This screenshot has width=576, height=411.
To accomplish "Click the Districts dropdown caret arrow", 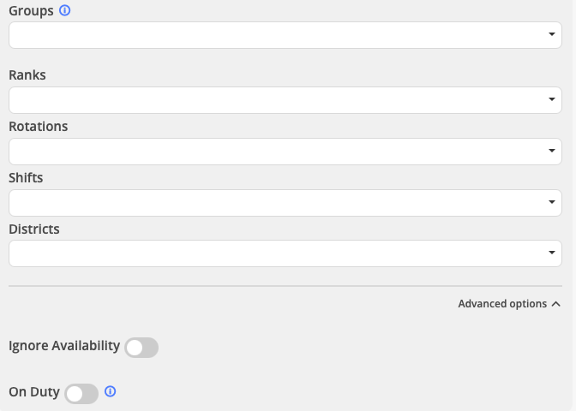I will pos(552,253).
